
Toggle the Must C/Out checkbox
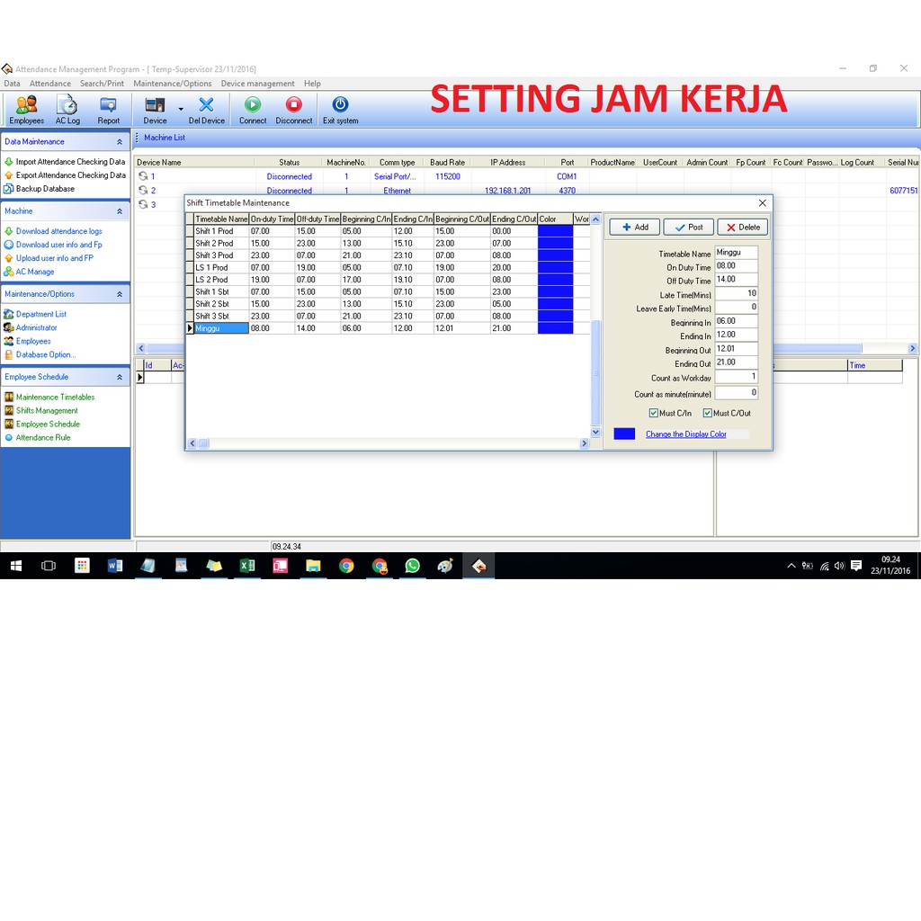pyautogui.click(x=707, y=414)
